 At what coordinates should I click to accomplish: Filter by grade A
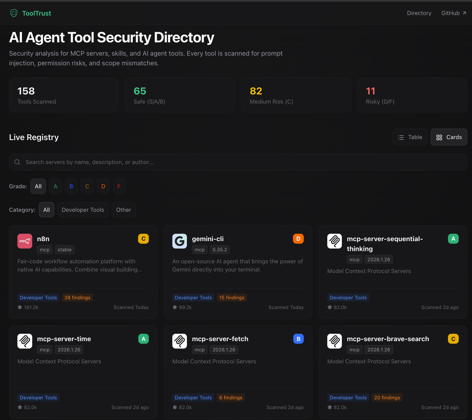(55, 186)
